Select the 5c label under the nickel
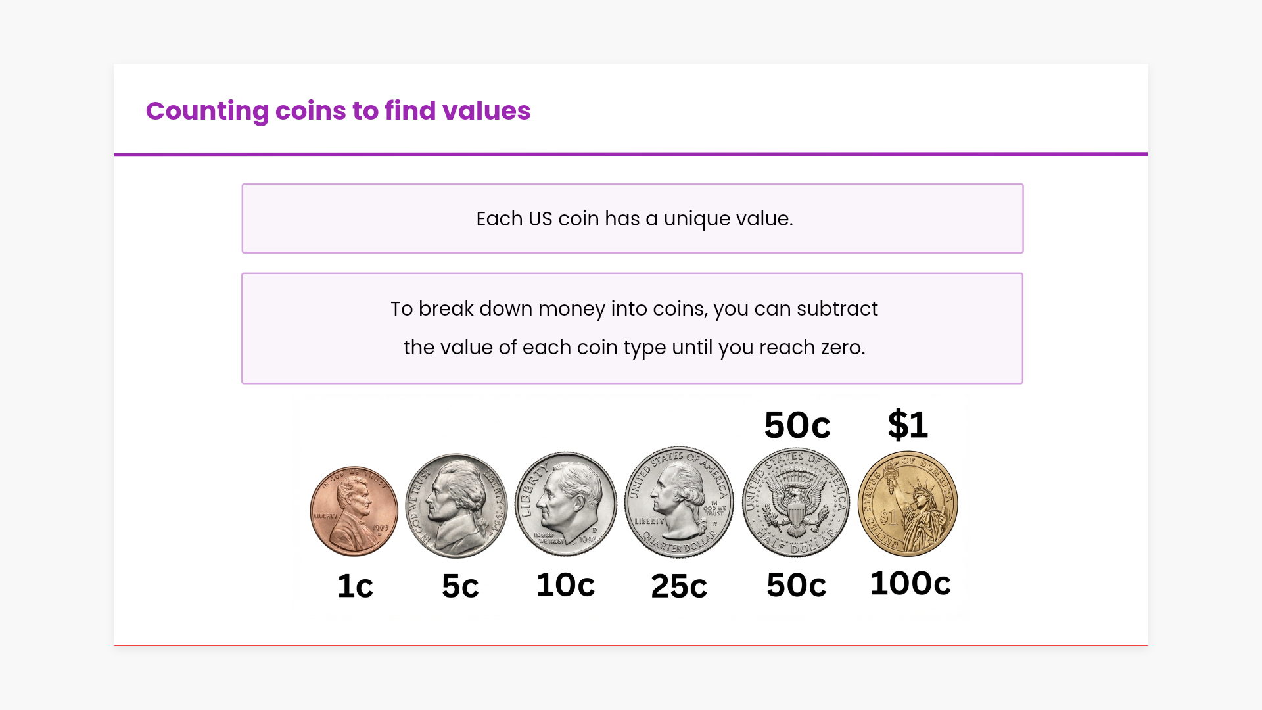The width and height of the screenshot is (1262, 710). (460, 586)
